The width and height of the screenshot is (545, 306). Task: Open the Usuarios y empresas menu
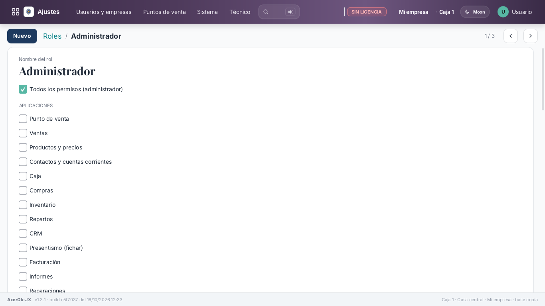(104, 12)
